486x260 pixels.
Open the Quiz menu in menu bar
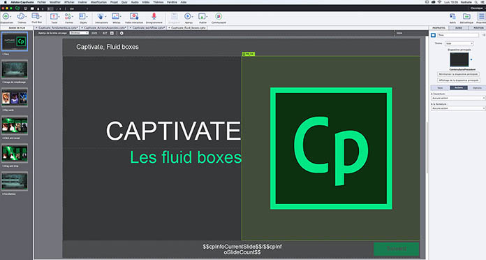[x=124, y=2]
